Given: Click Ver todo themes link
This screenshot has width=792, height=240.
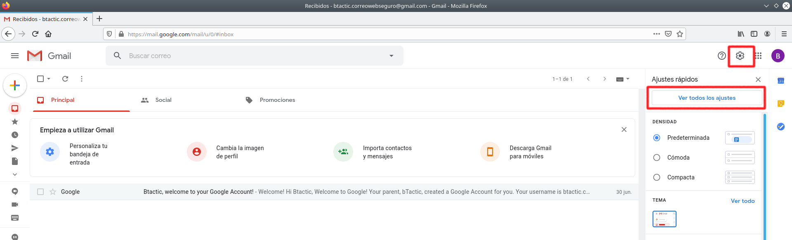Looking at the screenshot, I should point(742,201).
